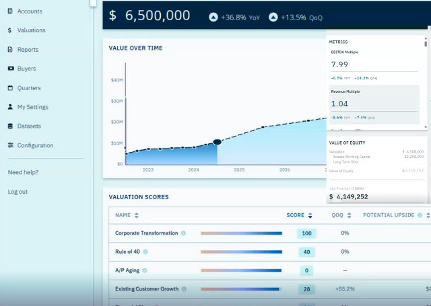Click info icon next to Rule of 40
431x306 pixels.
tap(145, 252)
